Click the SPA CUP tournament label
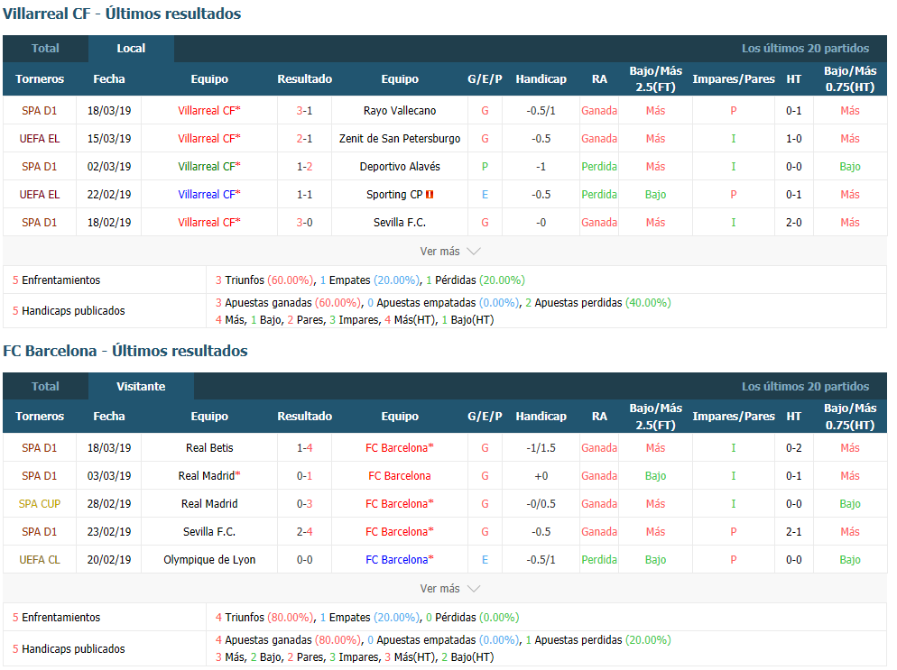This screenshot has height=670, width=897. pos(40,504)
